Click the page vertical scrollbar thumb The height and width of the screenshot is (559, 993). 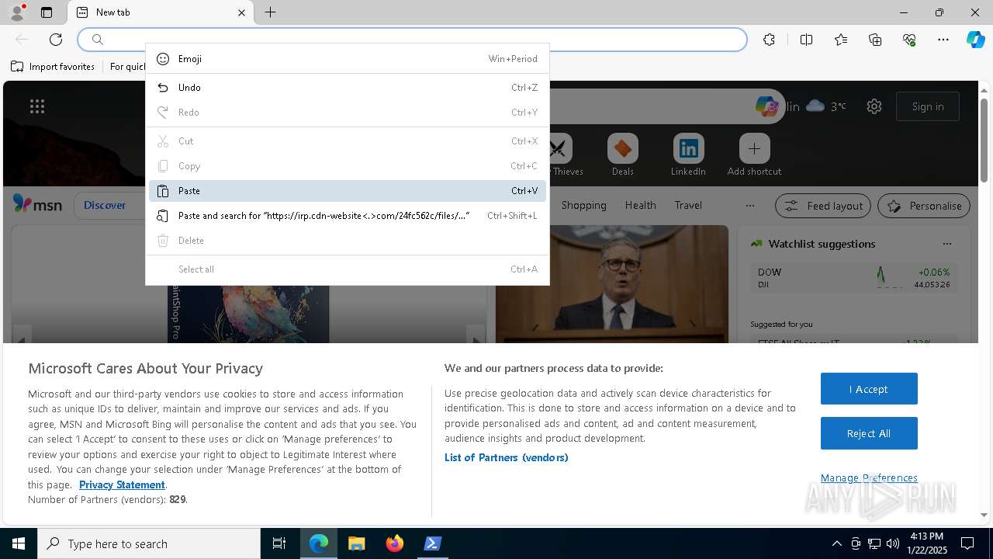coord(984,141)
